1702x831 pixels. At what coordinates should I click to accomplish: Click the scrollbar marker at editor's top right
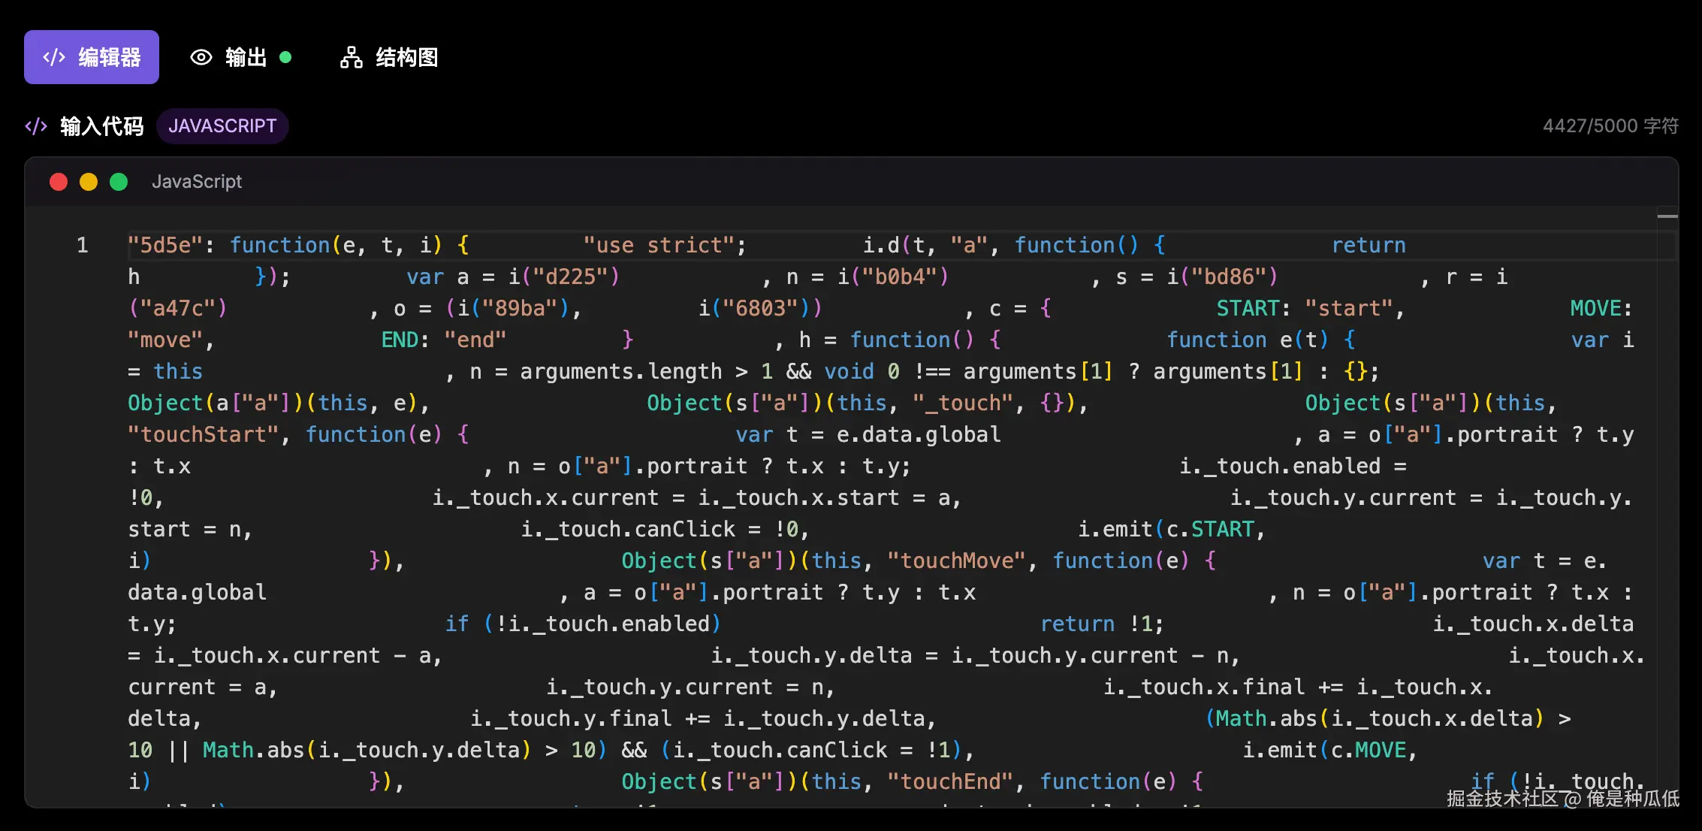[x=1667, y=216]
